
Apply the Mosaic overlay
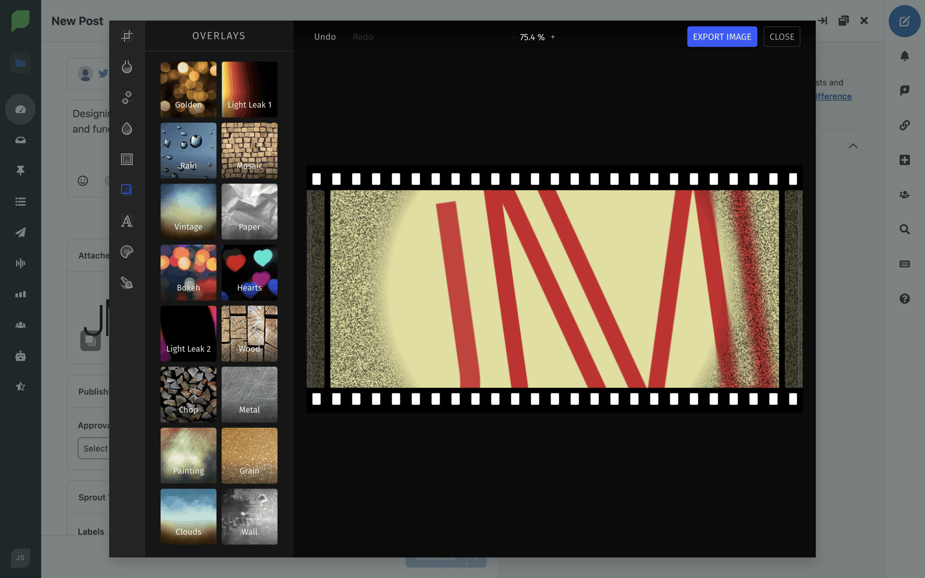point(250,151)
